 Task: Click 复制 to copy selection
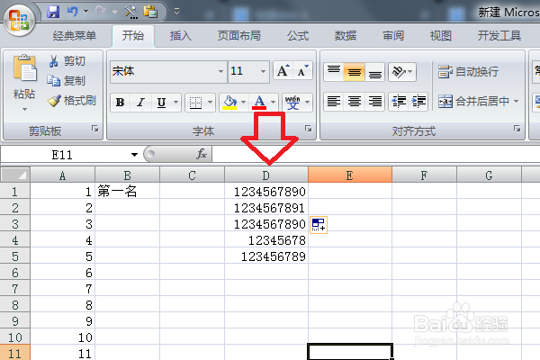click(x=66, y=81)
